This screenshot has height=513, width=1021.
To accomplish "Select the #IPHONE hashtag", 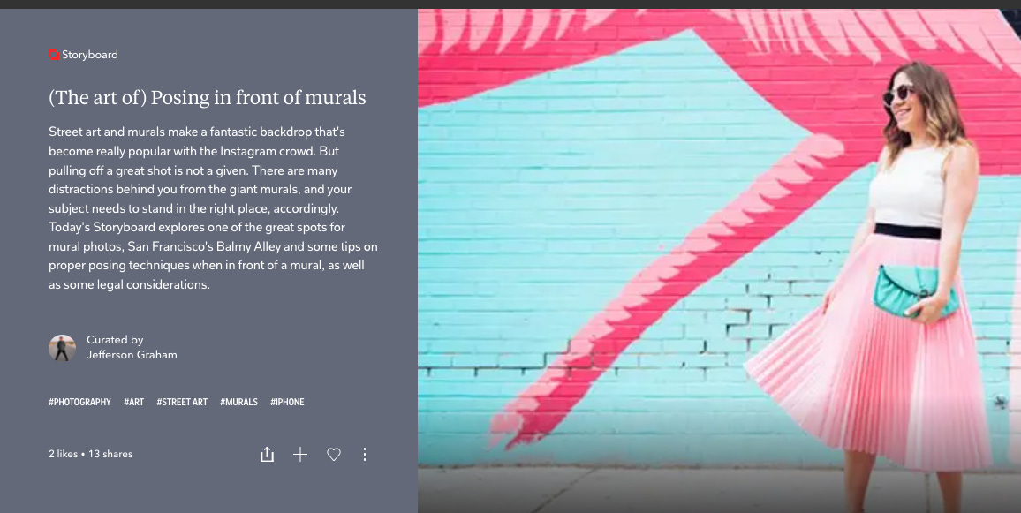I will click(287, 403).
